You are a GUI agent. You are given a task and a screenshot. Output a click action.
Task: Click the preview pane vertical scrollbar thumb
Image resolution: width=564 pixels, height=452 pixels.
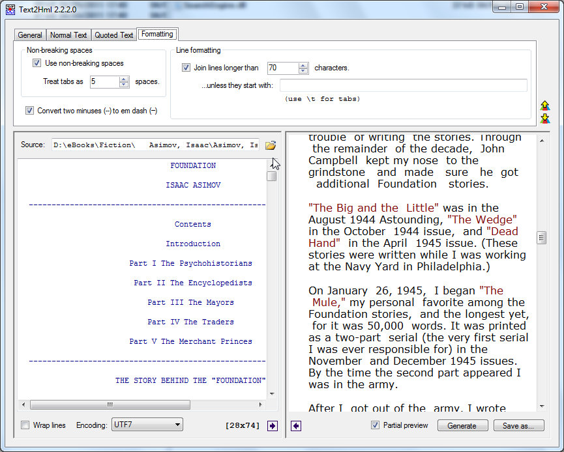[x=541, y=238]
